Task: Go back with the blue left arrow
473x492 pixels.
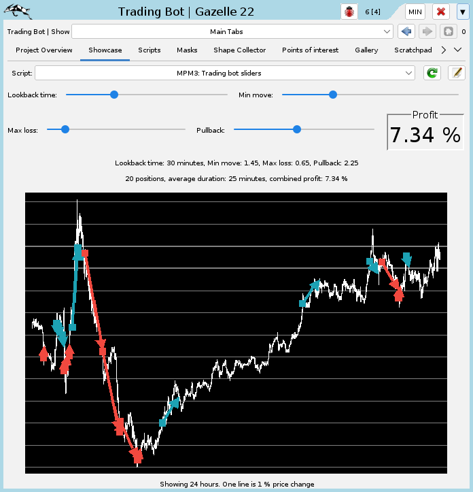Action: [406, 31]
